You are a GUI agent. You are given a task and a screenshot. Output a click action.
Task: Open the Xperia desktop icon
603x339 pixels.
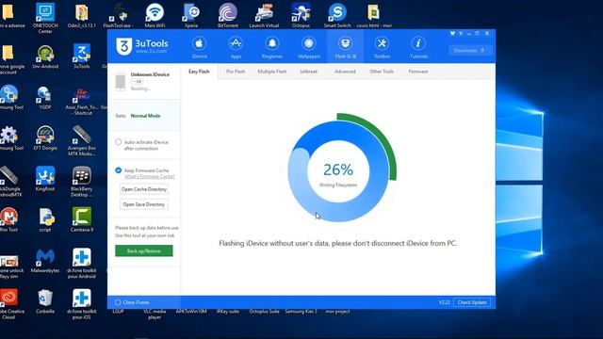click(x=191, y=16)
